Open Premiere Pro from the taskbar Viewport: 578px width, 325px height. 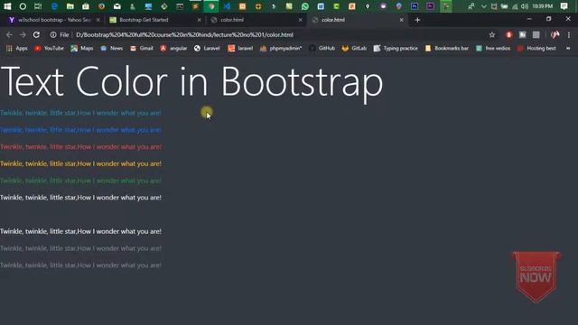430,6
